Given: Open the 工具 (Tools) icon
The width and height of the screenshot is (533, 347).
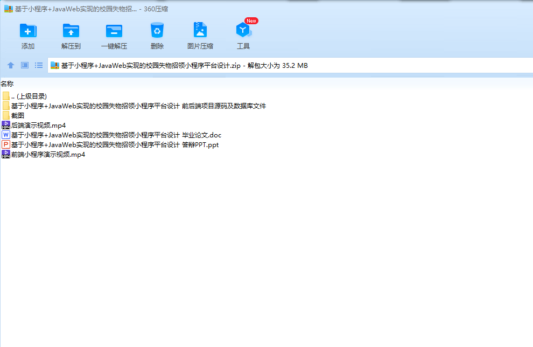Looking at the screenshot, I should click(243, 30).
